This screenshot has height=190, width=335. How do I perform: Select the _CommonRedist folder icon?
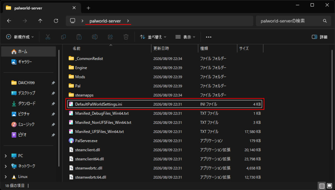71,58
